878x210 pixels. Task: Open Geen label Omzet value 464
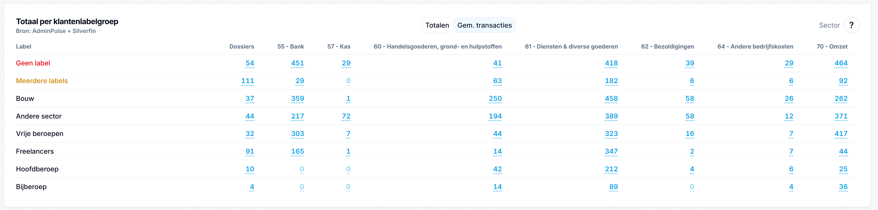[x=840, y=63]
